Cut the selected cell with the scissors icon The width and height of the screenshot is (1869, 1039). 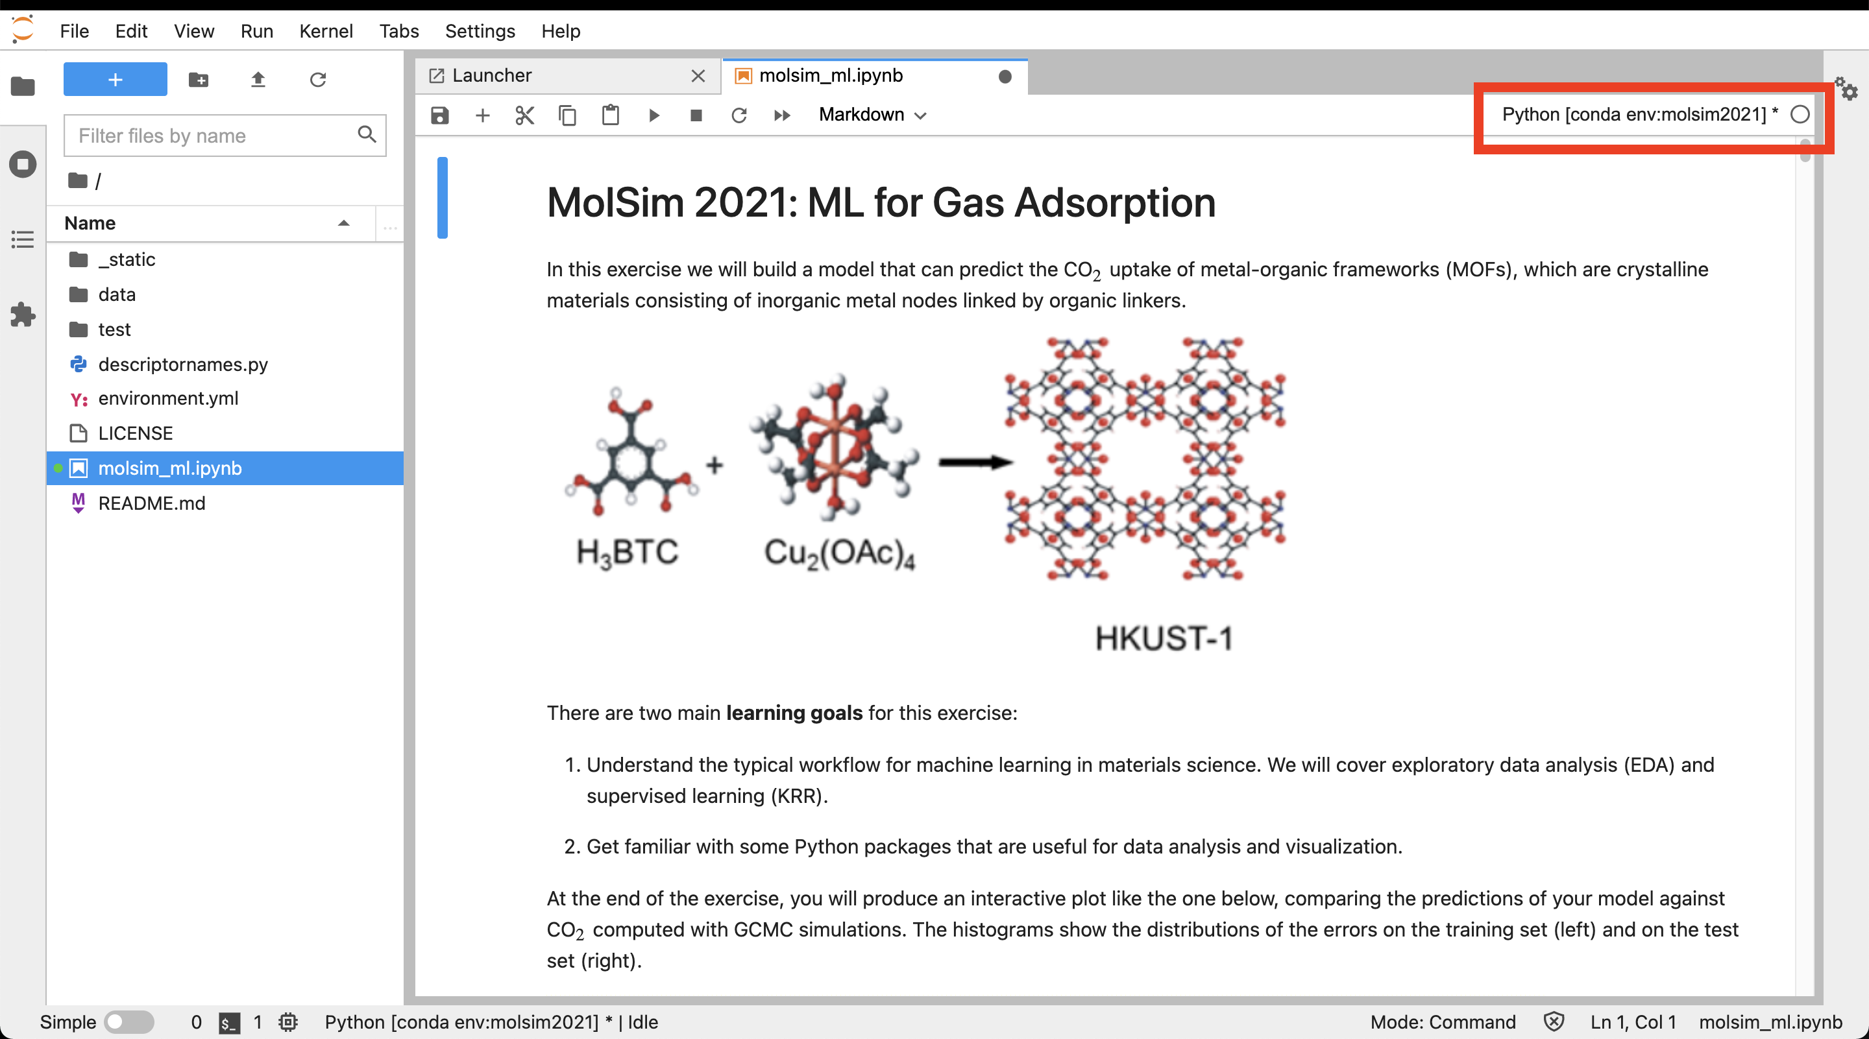tap(524, 115)
